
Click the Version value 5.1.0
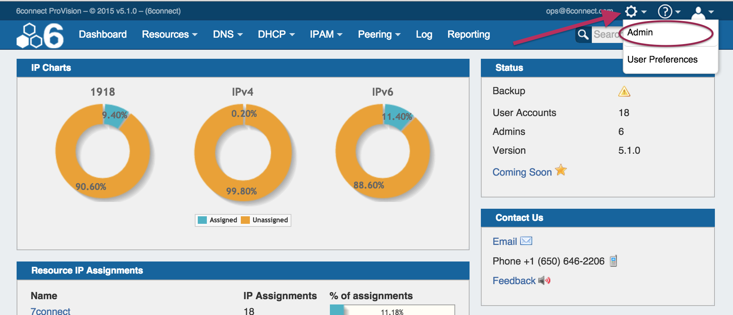tap(629, 150)
